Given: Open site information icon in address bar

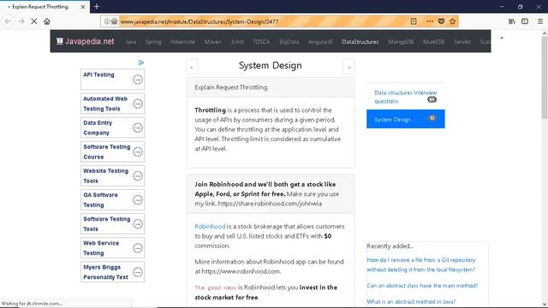Looking at the screenshot, I should [x=106, y=21].
